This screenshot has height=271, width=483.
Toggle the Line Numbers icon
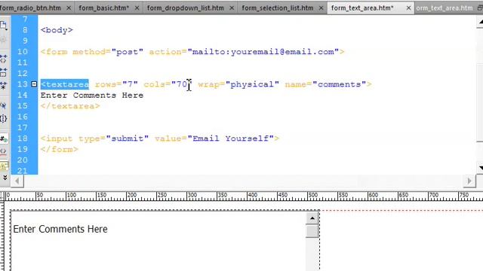point(4,139)
